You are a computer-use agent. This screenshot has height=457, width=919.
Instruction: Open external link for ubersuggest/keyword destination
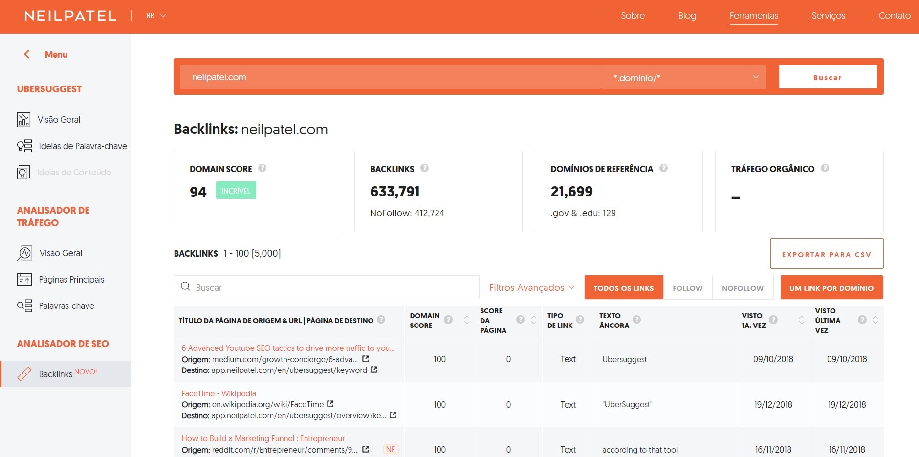[x=374, y=370]
